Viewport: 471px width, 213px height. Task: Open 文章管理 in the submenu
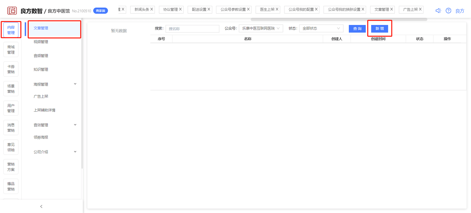(x=41, y=28)
